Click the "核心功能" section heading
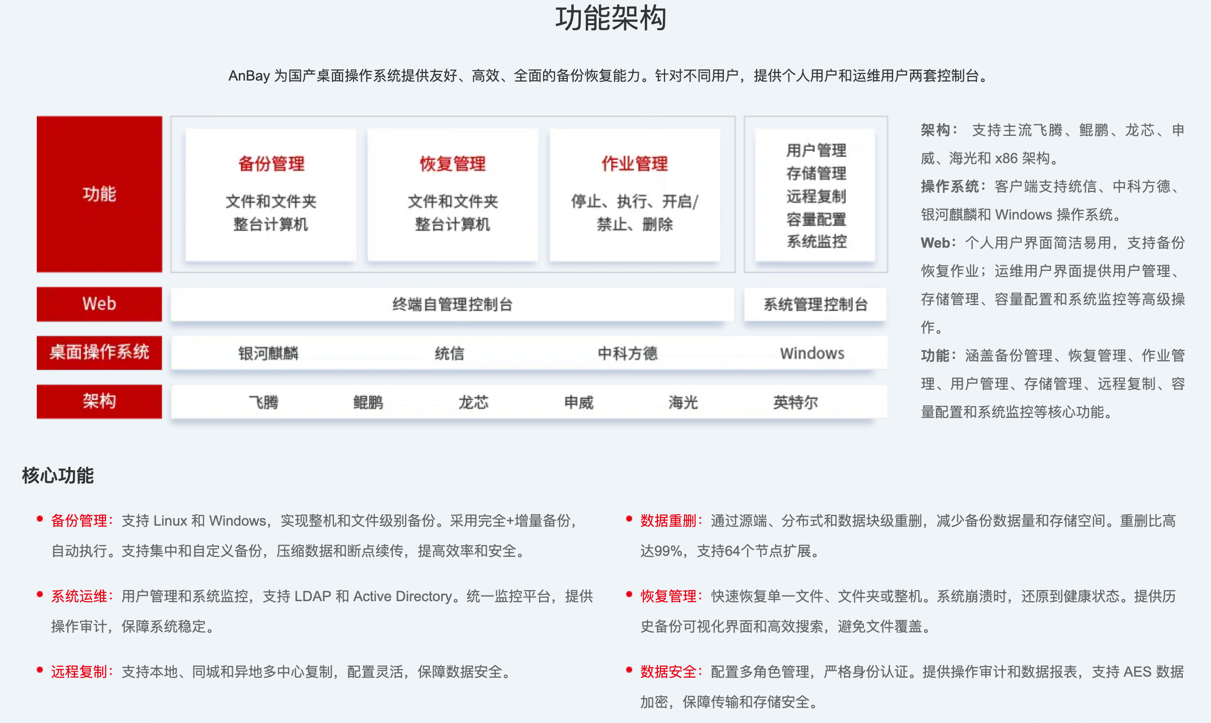This screenshot has height=723, width=1211. tap(58, 475)
